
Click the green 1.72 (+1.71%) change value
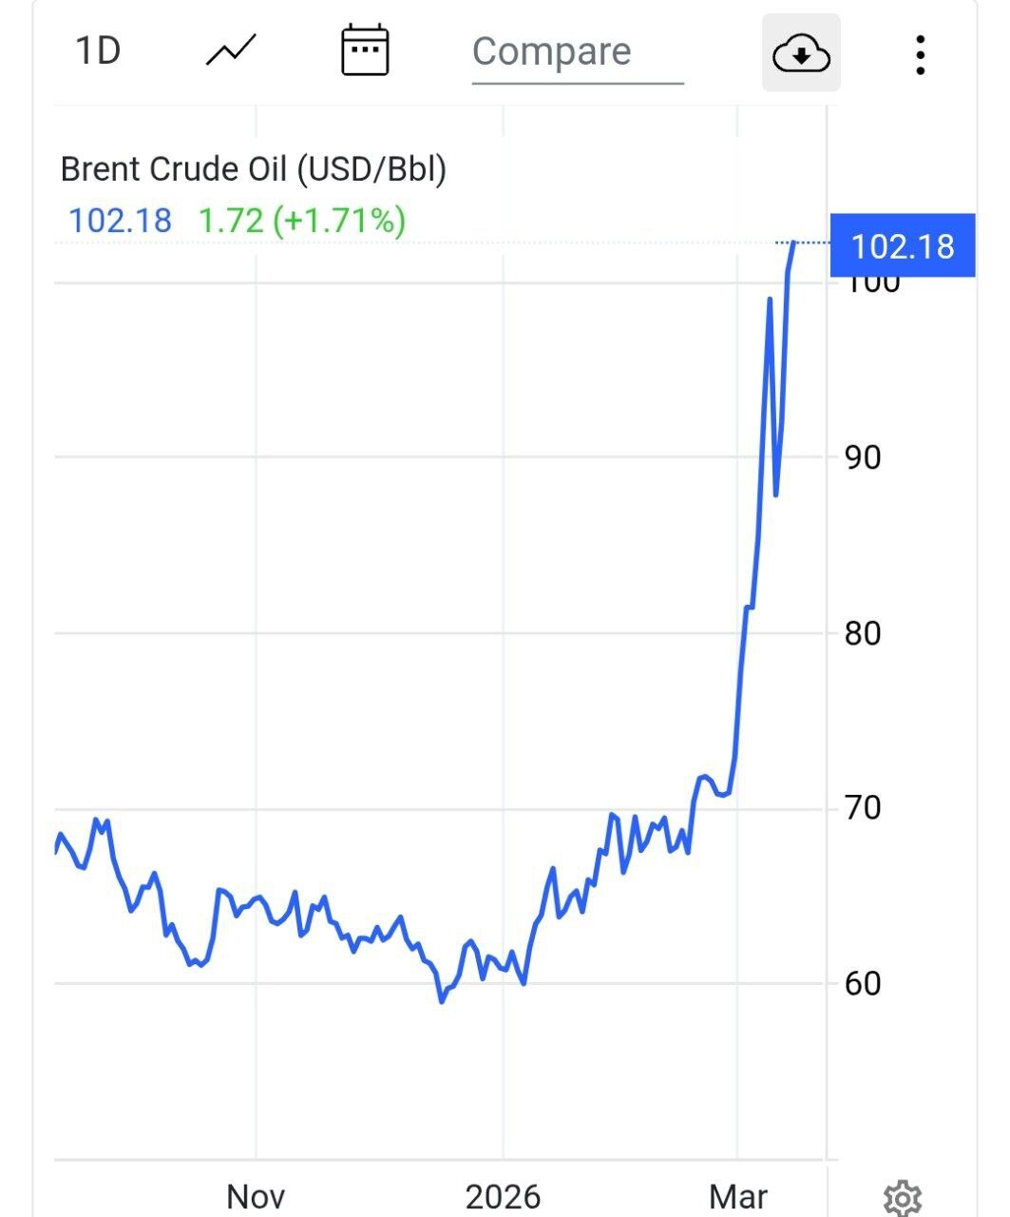[302, 221]
